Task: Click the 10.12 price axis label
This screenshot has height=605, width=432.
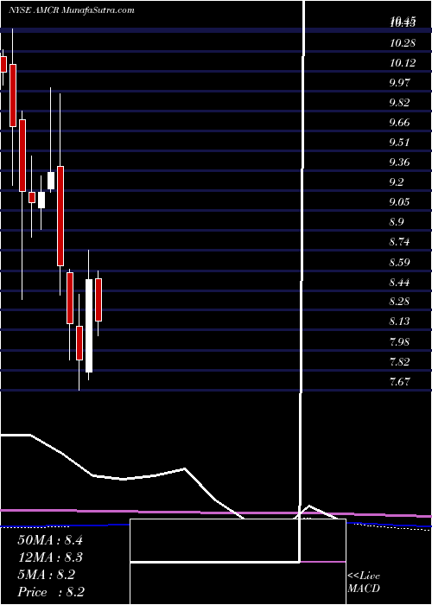Action: [x=403, y=62]
